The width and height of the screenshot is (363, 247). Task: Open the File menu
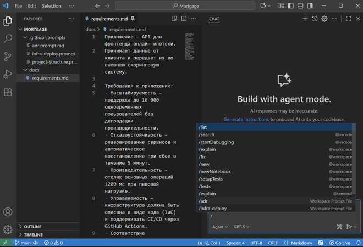coord(19,6)
